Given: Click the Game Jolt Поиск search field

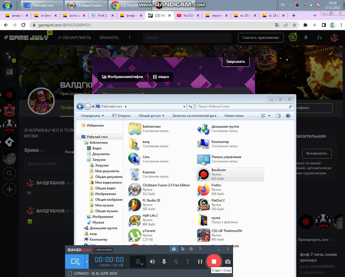Looking at the screenshot, I should (x=187, y=38).
